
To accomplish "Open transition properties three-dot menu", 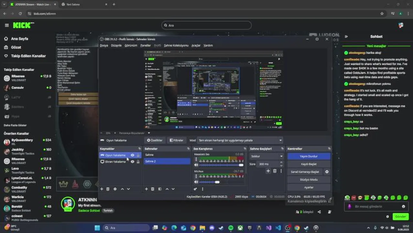I will (x=281, y=171).
